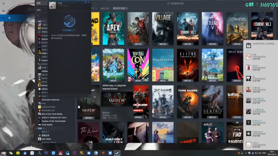Open Sekiro game cover
This screenshot has height=156, width=278.
point(212,102)
